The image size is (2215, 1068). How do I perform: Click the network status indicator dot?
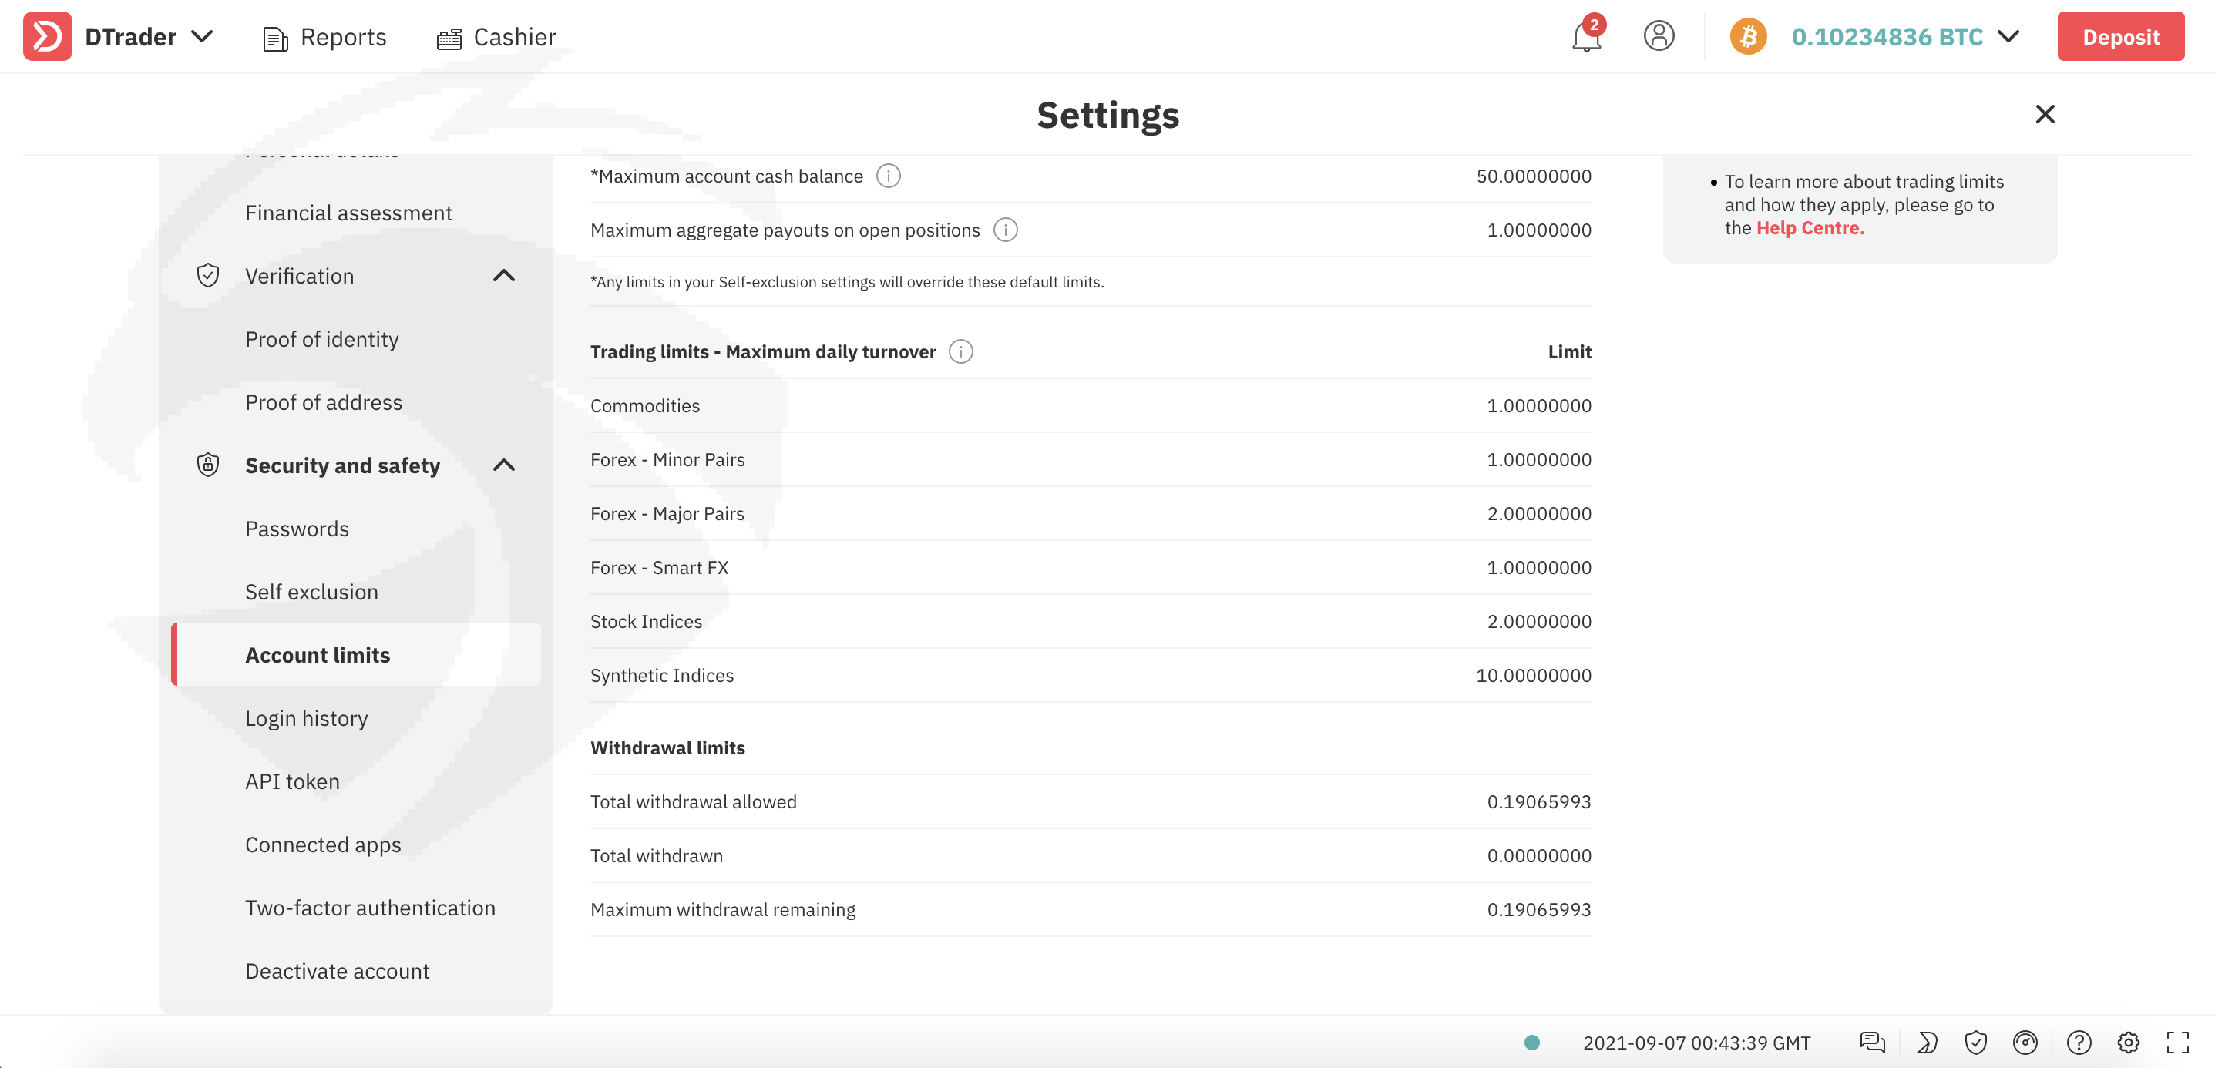pyautogui.click(x=1531, y=1043)
